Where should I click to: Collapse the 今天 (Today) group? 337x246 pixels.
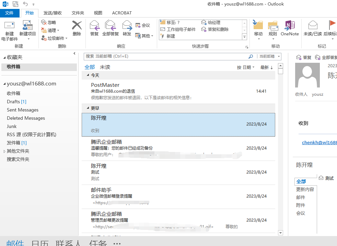(x=88, y=75)
